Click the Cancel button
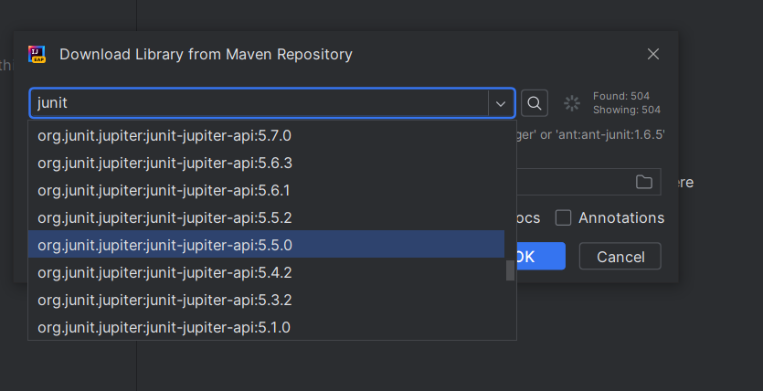 620,257
